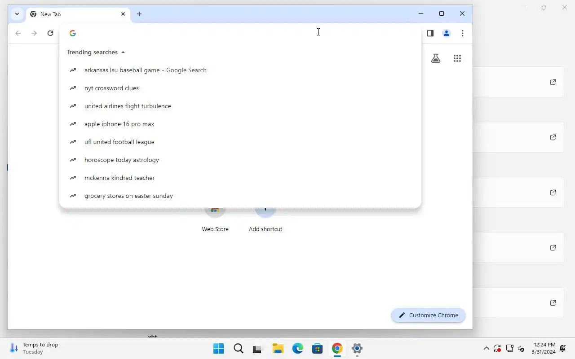Image resolution: width=575 pixels, height=359 pixels.
Task: Open Task View on the taskbar
Action: (x=257, y=348)
